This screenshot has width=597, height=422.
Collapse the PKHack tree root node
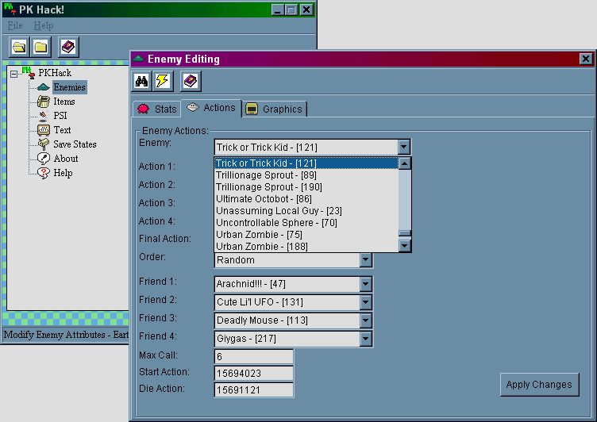tap(13, 74)
